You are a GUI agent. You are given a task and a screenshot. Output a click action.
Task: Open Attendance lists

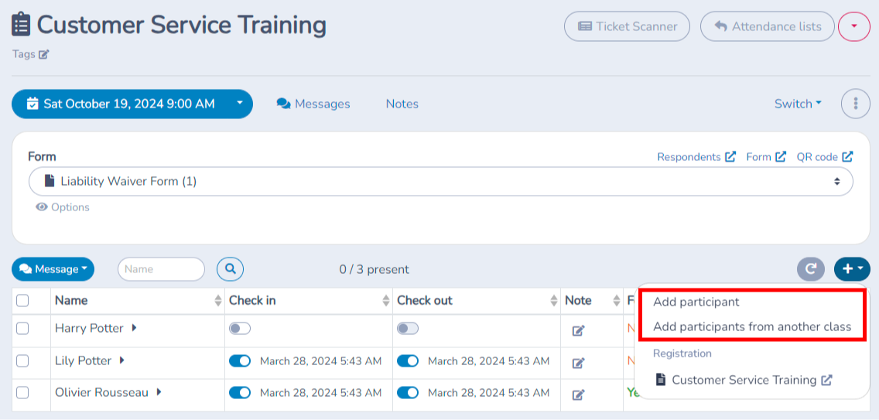coord(768,26)
